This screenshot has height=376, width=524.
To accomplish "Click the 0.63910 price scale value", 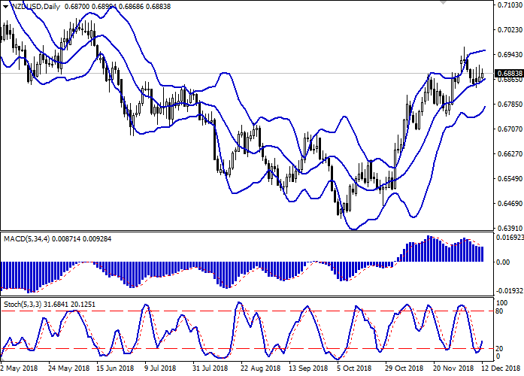I will pyautogui.click(x=510, y=229).
